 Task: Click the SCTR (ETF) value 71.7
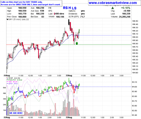[83, 17]
